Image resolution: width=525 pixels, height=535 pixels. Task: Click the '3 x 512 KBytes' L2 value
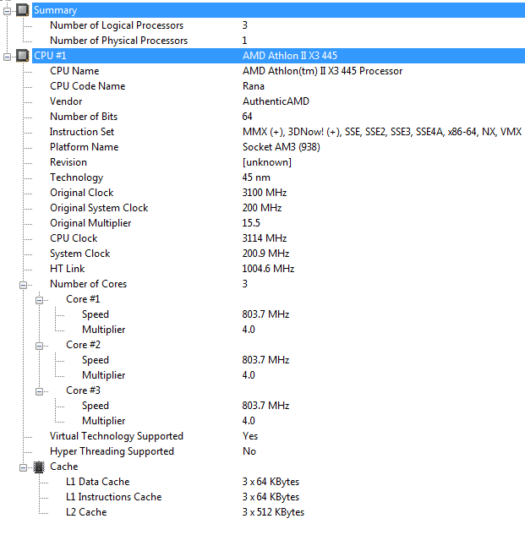tap(273, 512)
